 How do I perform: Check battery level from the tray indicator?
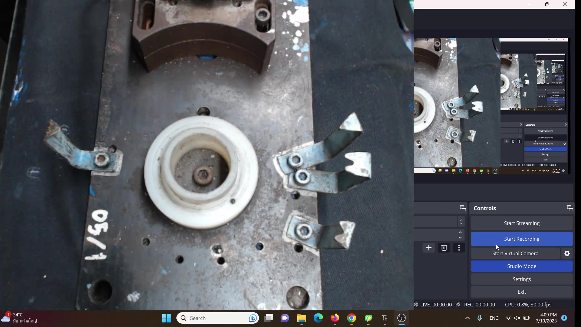point(527,318)
